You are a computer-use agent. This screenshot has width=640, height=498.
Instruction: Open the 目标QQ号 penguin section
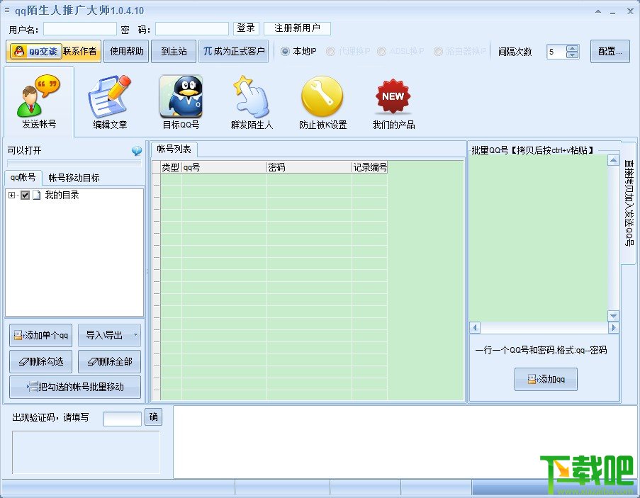click(x=181, y=101)
